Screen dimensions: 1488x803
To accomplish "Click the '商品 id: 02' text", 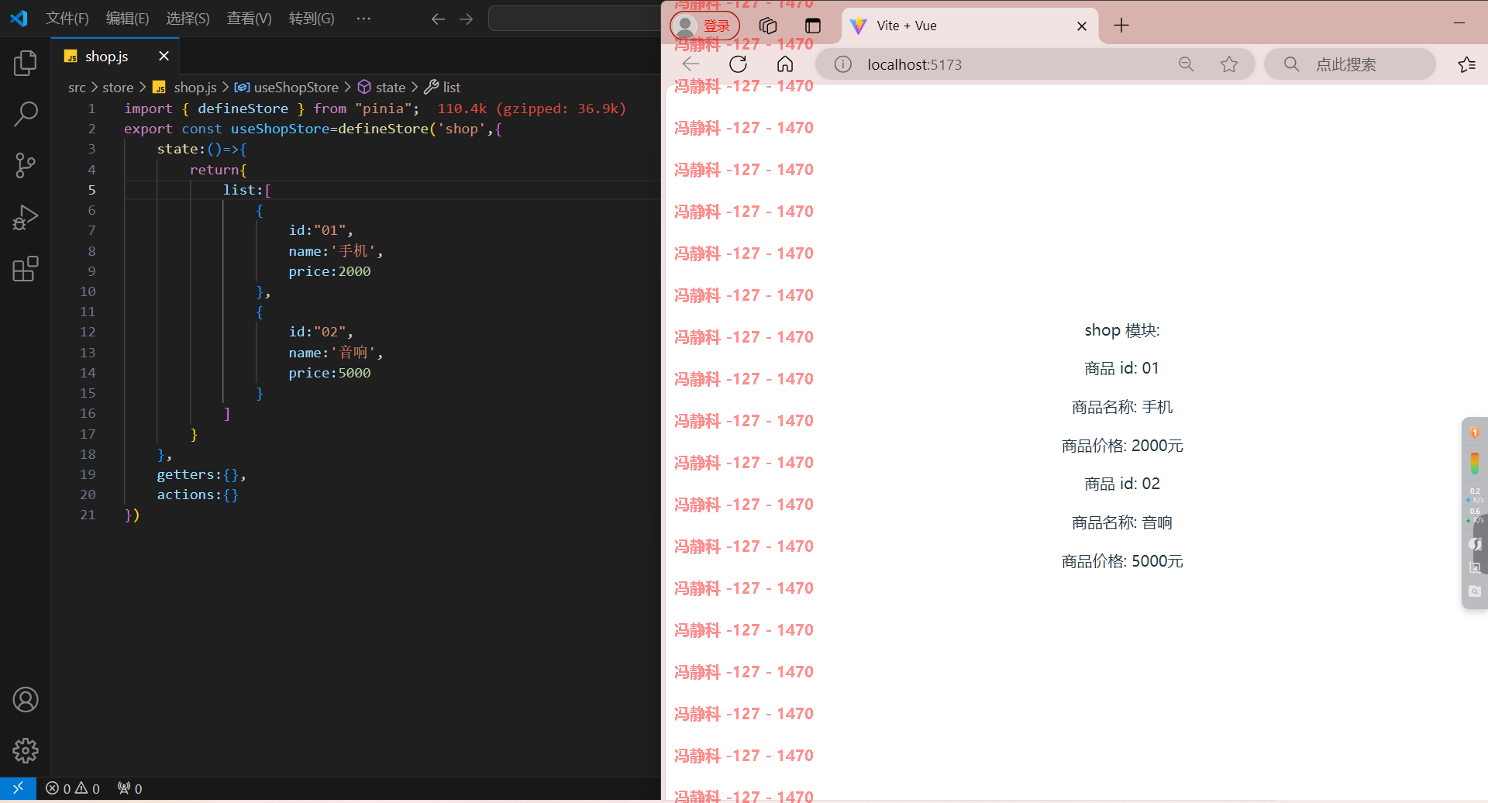I will click(1121, 484).
